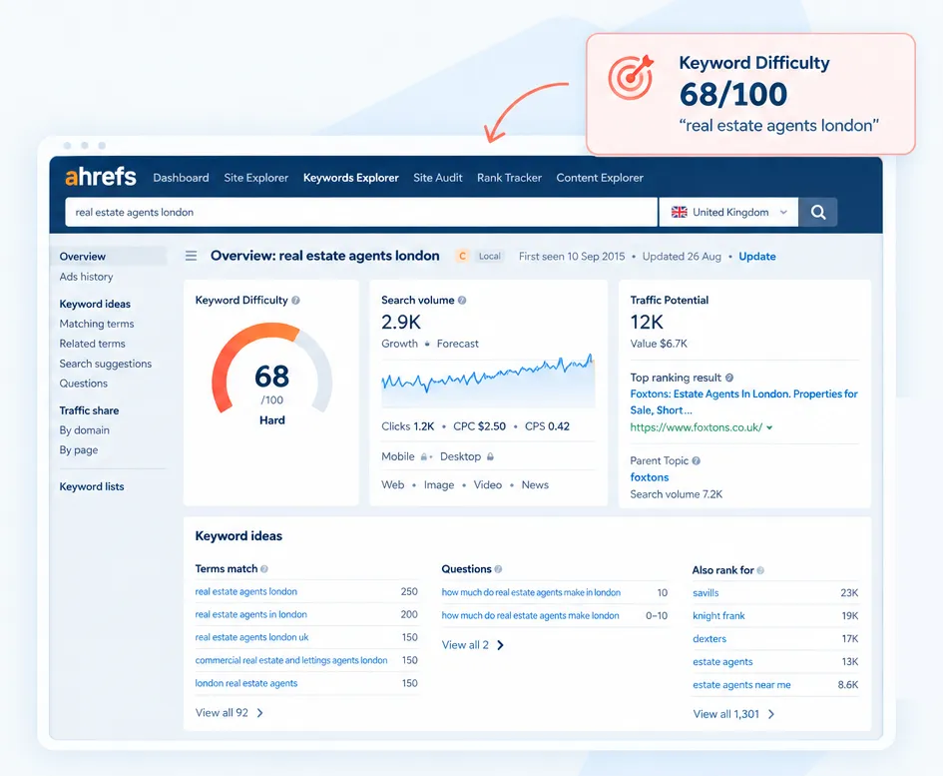943x776 pixels.
Task: Click the Top ranking result help icon
Action: tap(729, 378)
